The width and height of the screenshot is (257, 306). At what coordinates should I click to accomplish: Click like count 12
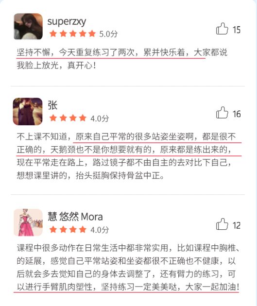(236, 225)
